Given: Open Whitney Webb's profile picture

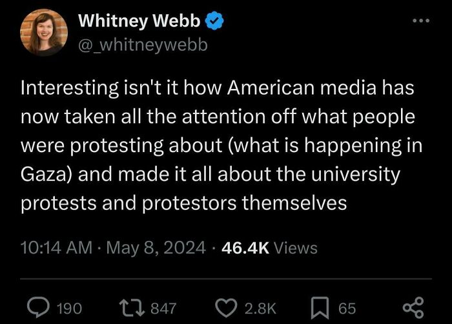Looking at the screenshot, I should (44, 32).
